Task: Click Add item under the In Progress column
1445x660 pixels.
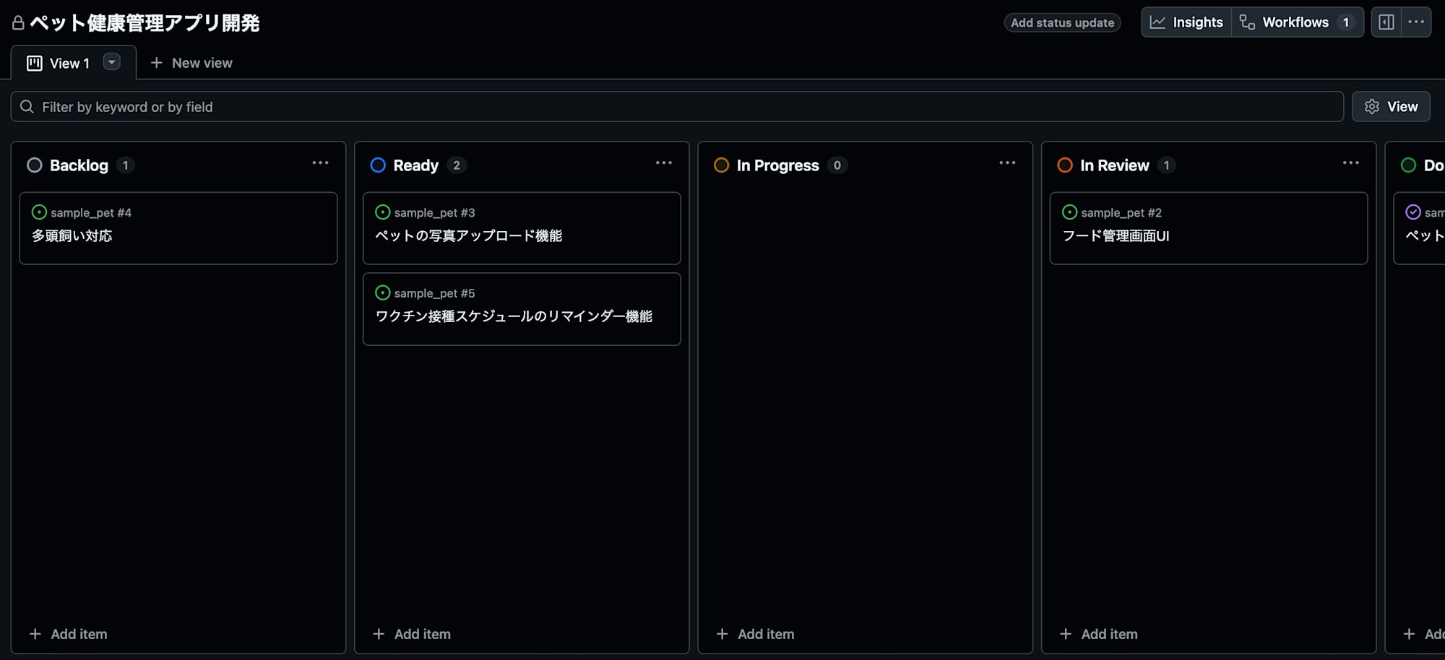Action: pyautogui.click(x=754, y=633)
